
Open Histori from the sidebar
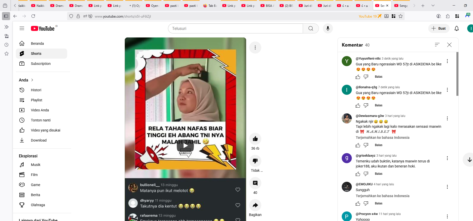point(41,90)
